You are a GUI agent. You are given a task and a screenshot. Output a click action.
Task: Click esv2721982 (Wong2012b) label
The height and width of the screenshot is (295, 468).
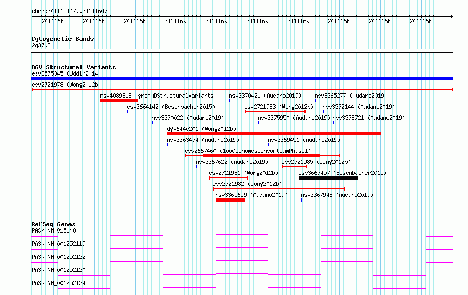click(x=247, y=184)
